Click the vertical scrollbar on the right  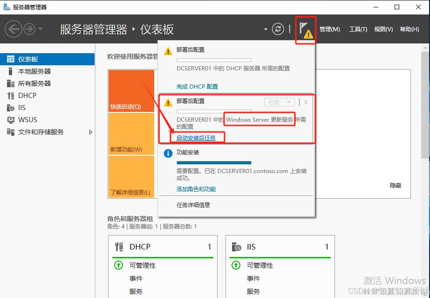coord(425,105)
